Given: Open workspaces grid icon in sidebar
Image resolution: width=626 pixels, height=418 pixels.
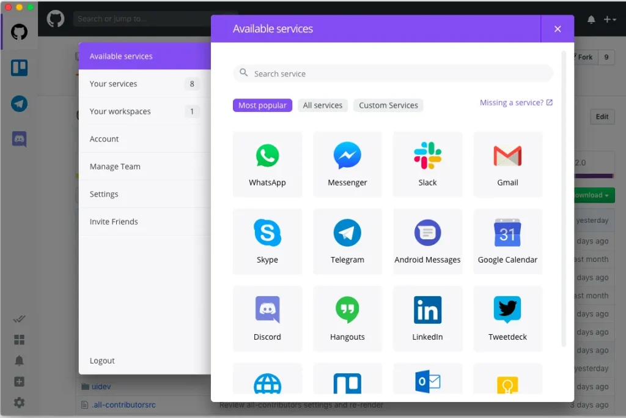Looking at the screenshot, I should 19,340.
